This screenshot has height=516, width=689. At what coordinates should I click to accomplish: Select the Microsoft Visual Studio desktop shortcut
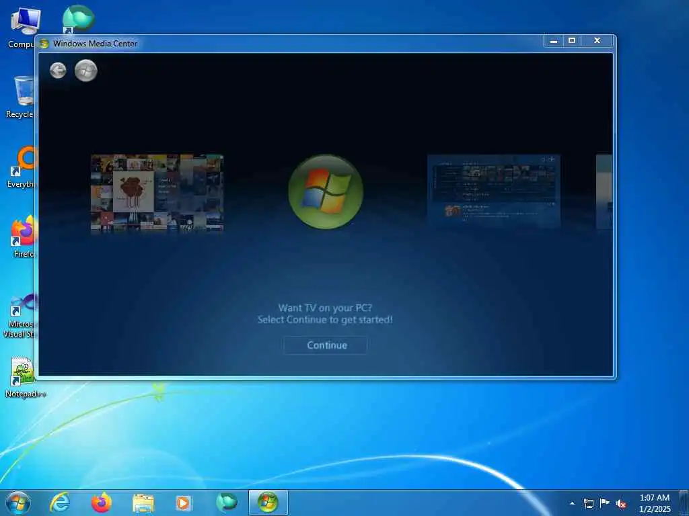tap(18, 314)
